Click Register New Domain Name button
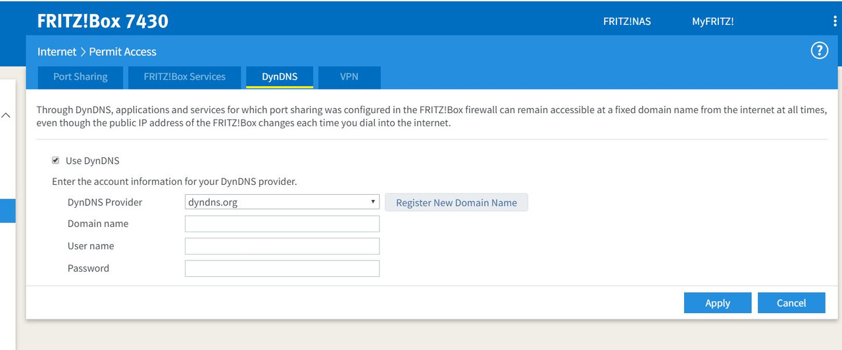Screen dimensions: 842x350 pos(457,203)
